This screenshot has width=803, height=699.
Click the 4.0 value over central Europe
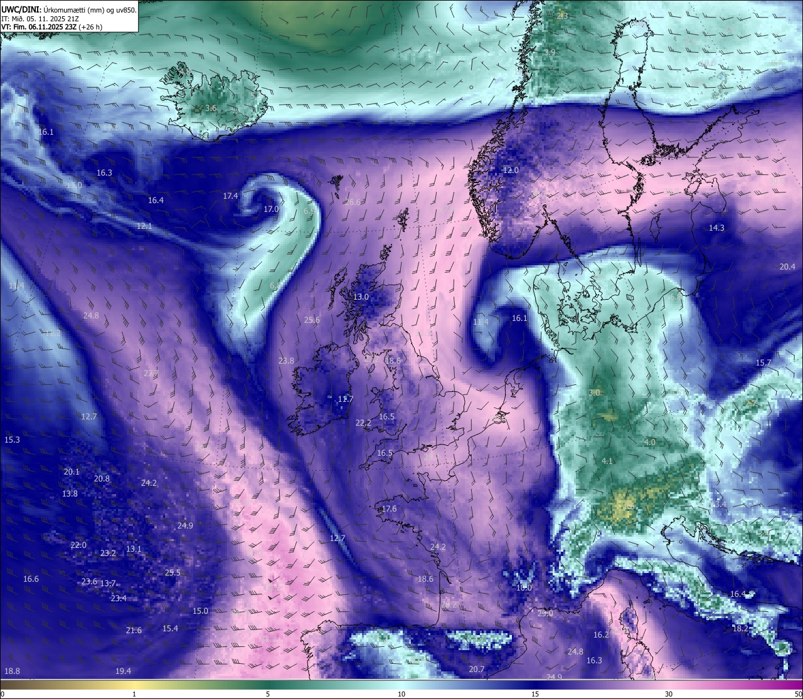click(650, 443)
